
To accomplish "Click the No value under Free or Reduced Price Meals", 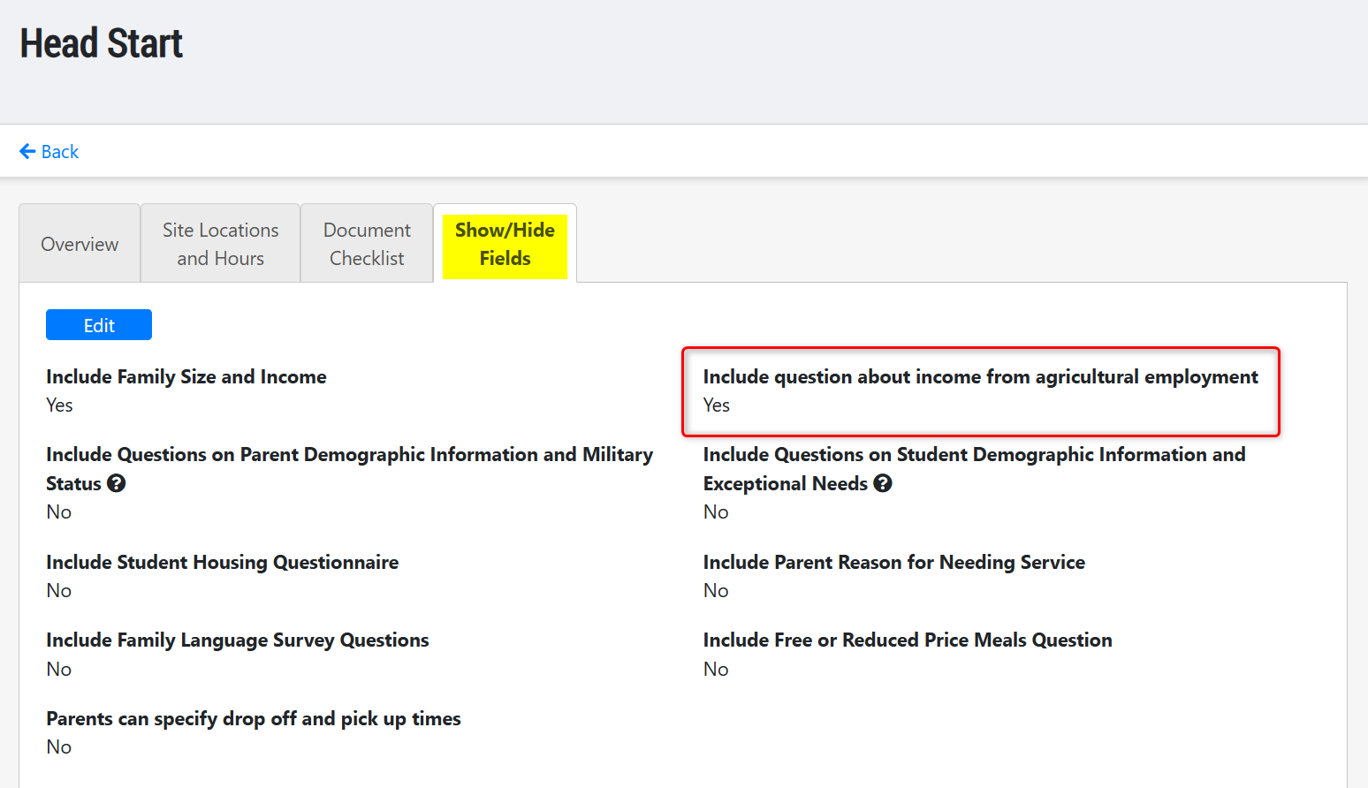I will pos(716,669).
